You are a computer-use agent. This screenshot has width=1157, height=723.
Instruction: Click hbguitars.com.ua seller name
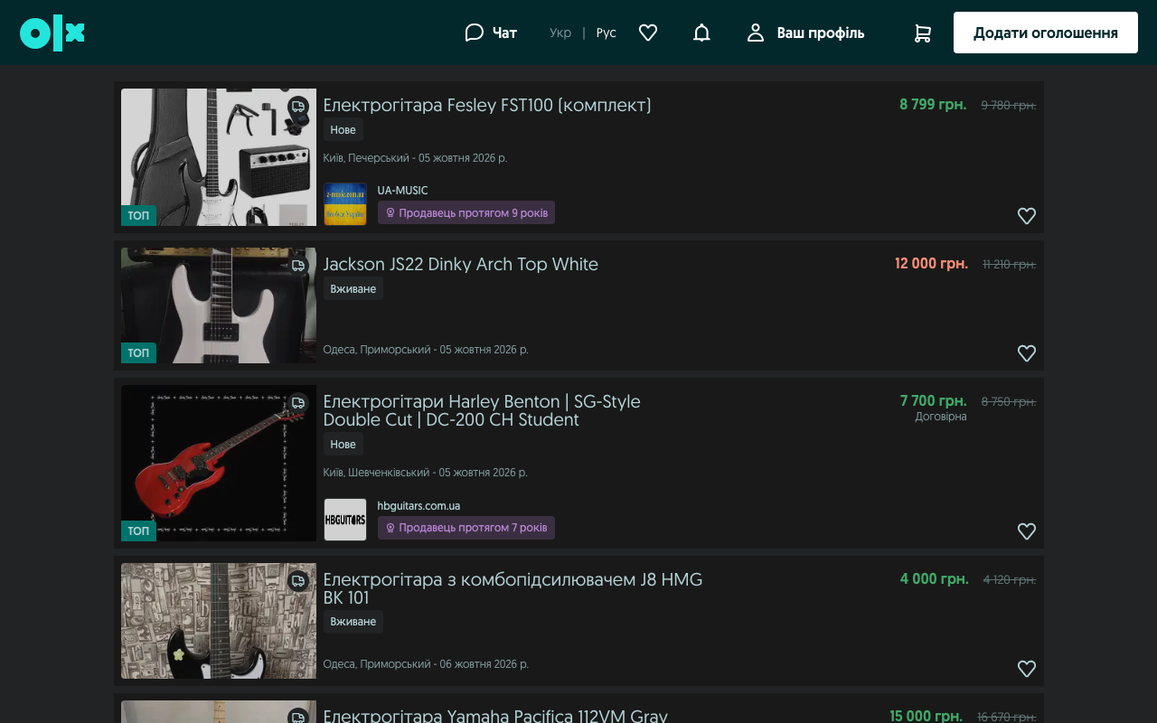click(419, 506)
